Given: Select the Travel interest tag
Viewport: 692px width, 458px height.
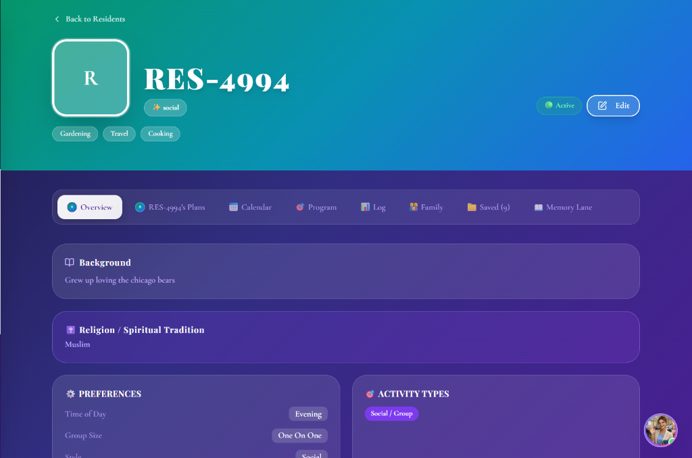Looking at the screenshot, I should tap(119, 134).
